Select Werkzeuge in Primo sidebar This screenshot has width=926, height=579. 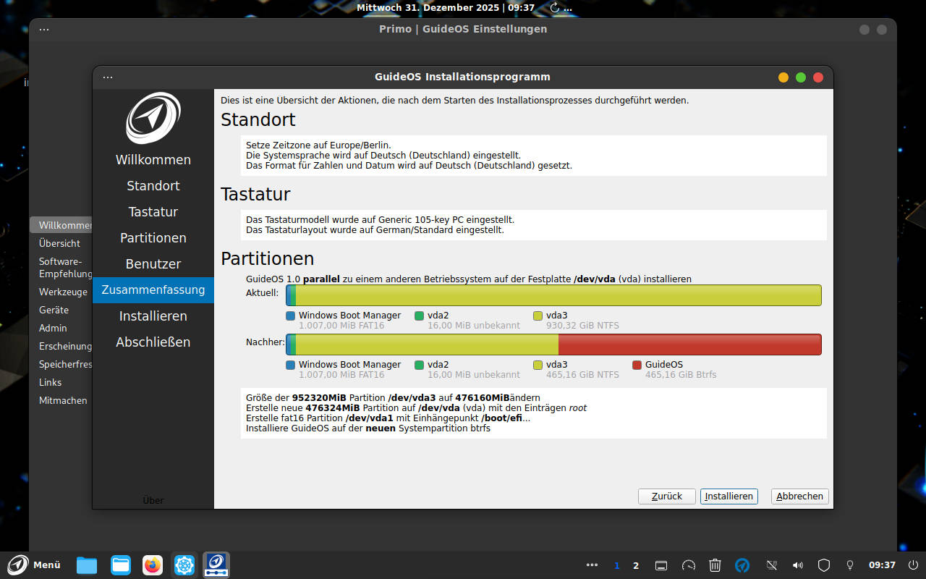point(61,292)
